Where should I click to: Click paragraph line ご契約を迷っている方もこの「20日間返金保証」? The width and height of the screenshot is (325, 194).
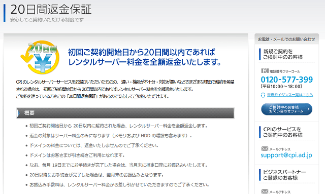pyautogui.click(x=92, y=96)
